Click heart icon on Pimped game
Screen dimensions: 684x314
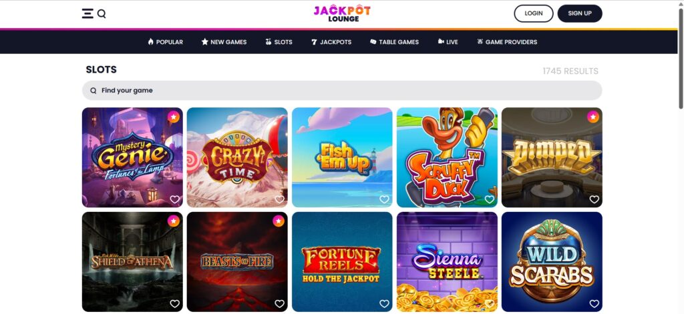594,199
